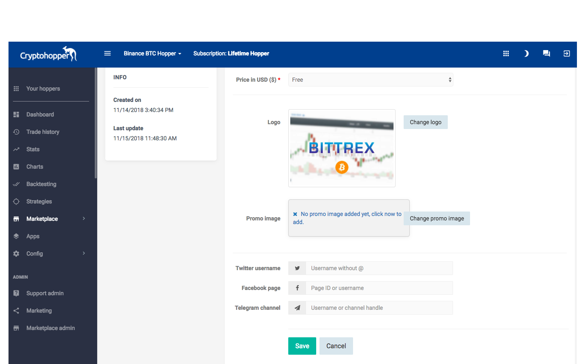The image size is (583, 364).
Task: Click the Subscription: Lifetime Hopper link
Action: (231, 53)
